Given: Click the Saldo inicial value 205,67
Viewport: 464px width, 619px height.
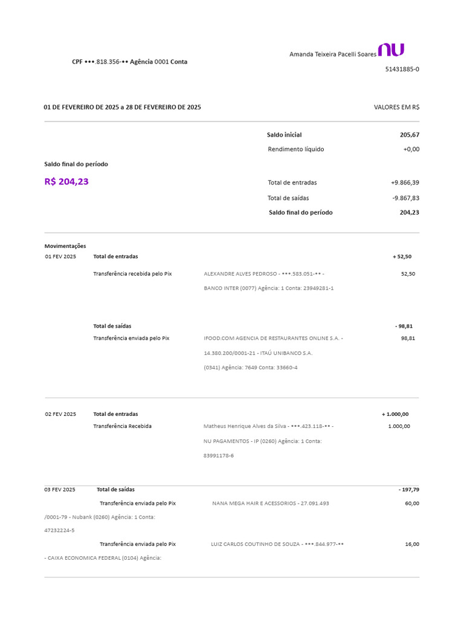Looking at the screenshot, I should pos(410,135).
